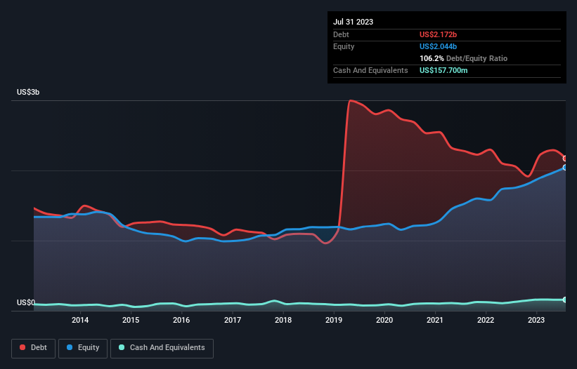
Task: Click the 2015 x-axis label
Action: click(131, 320)
